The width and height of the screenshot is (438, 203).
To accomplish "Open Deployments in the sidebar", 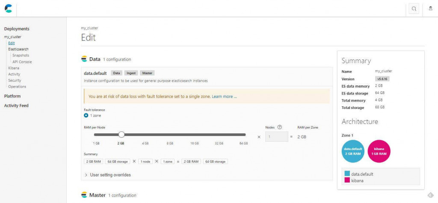I will [17, 29].
